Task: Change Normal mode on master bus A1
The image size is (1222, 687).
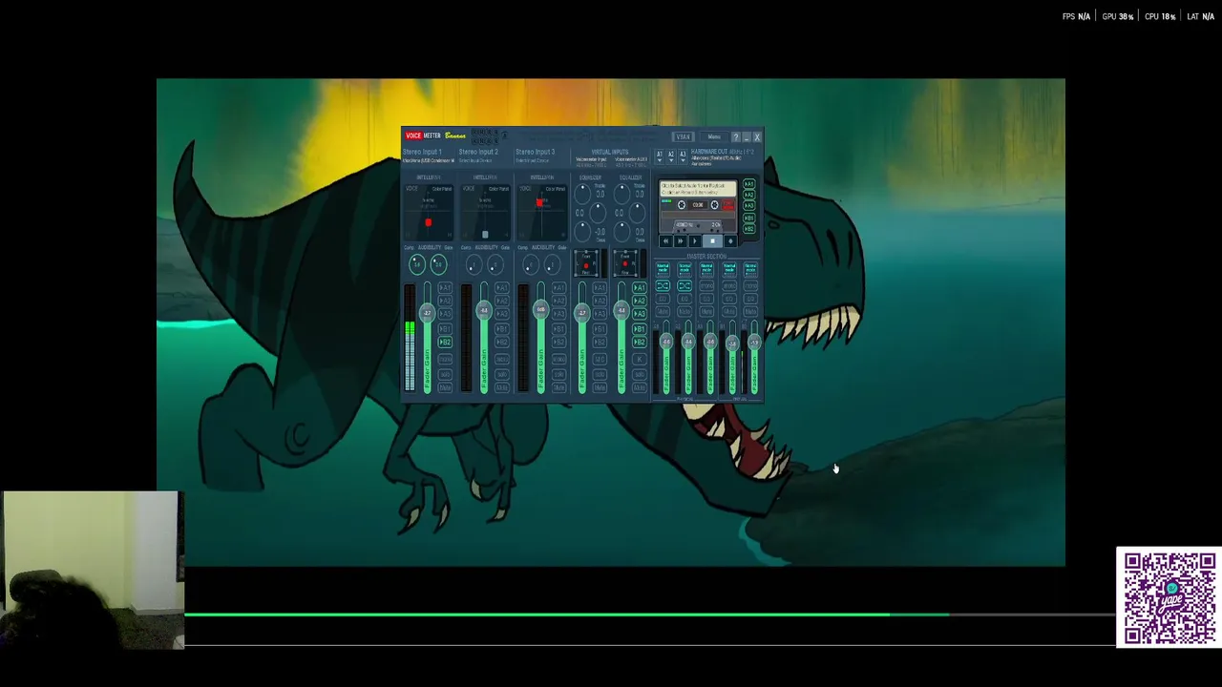Action: 663,269
